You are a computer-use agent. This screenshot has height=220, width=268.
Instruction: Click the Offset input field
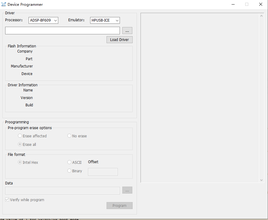103,172
